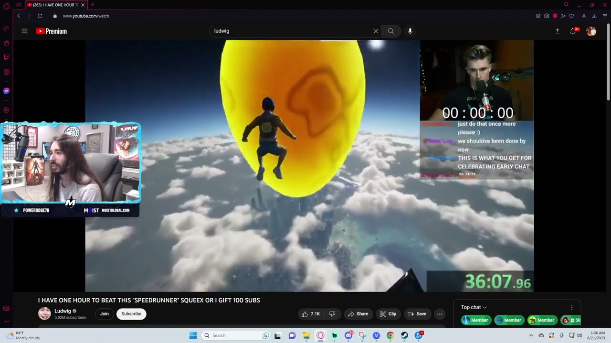The height and width of the screenshot is (343, 611).
Task: Open GX Corner from the tab bar
Action: click(x=19, y=5)
